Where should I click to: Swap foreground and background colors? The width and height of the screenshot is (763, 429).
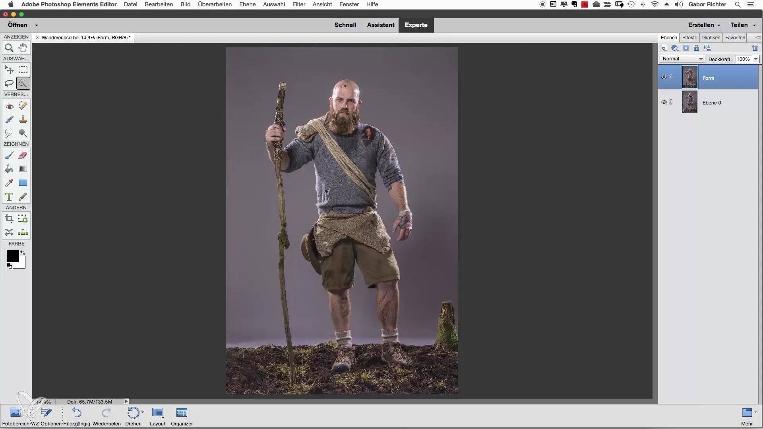coord(23,253)
